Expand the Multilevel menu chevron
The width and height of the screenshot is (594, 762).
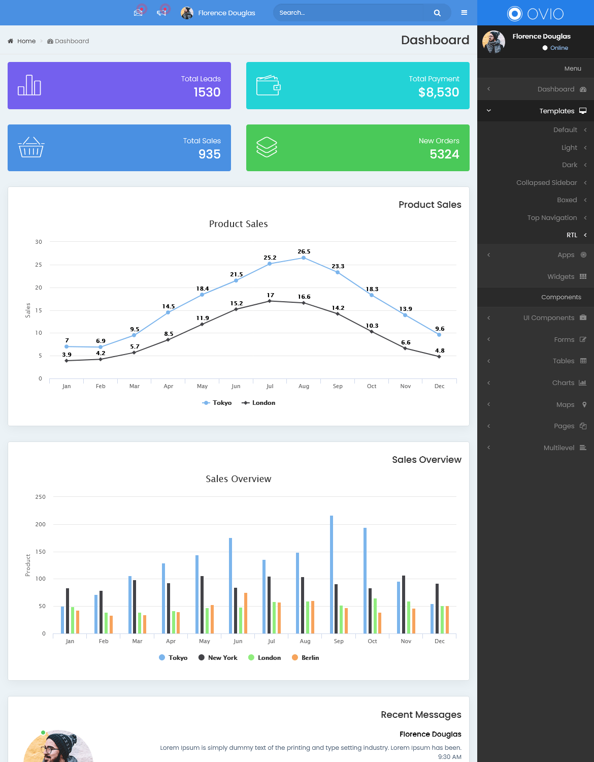(489, 448)
